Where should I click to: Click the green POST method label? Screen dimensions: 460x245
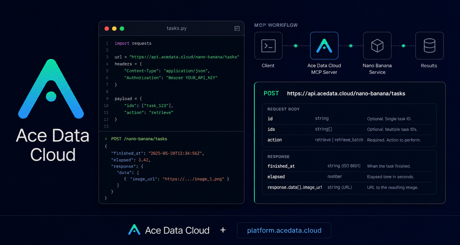pos(271,93)
